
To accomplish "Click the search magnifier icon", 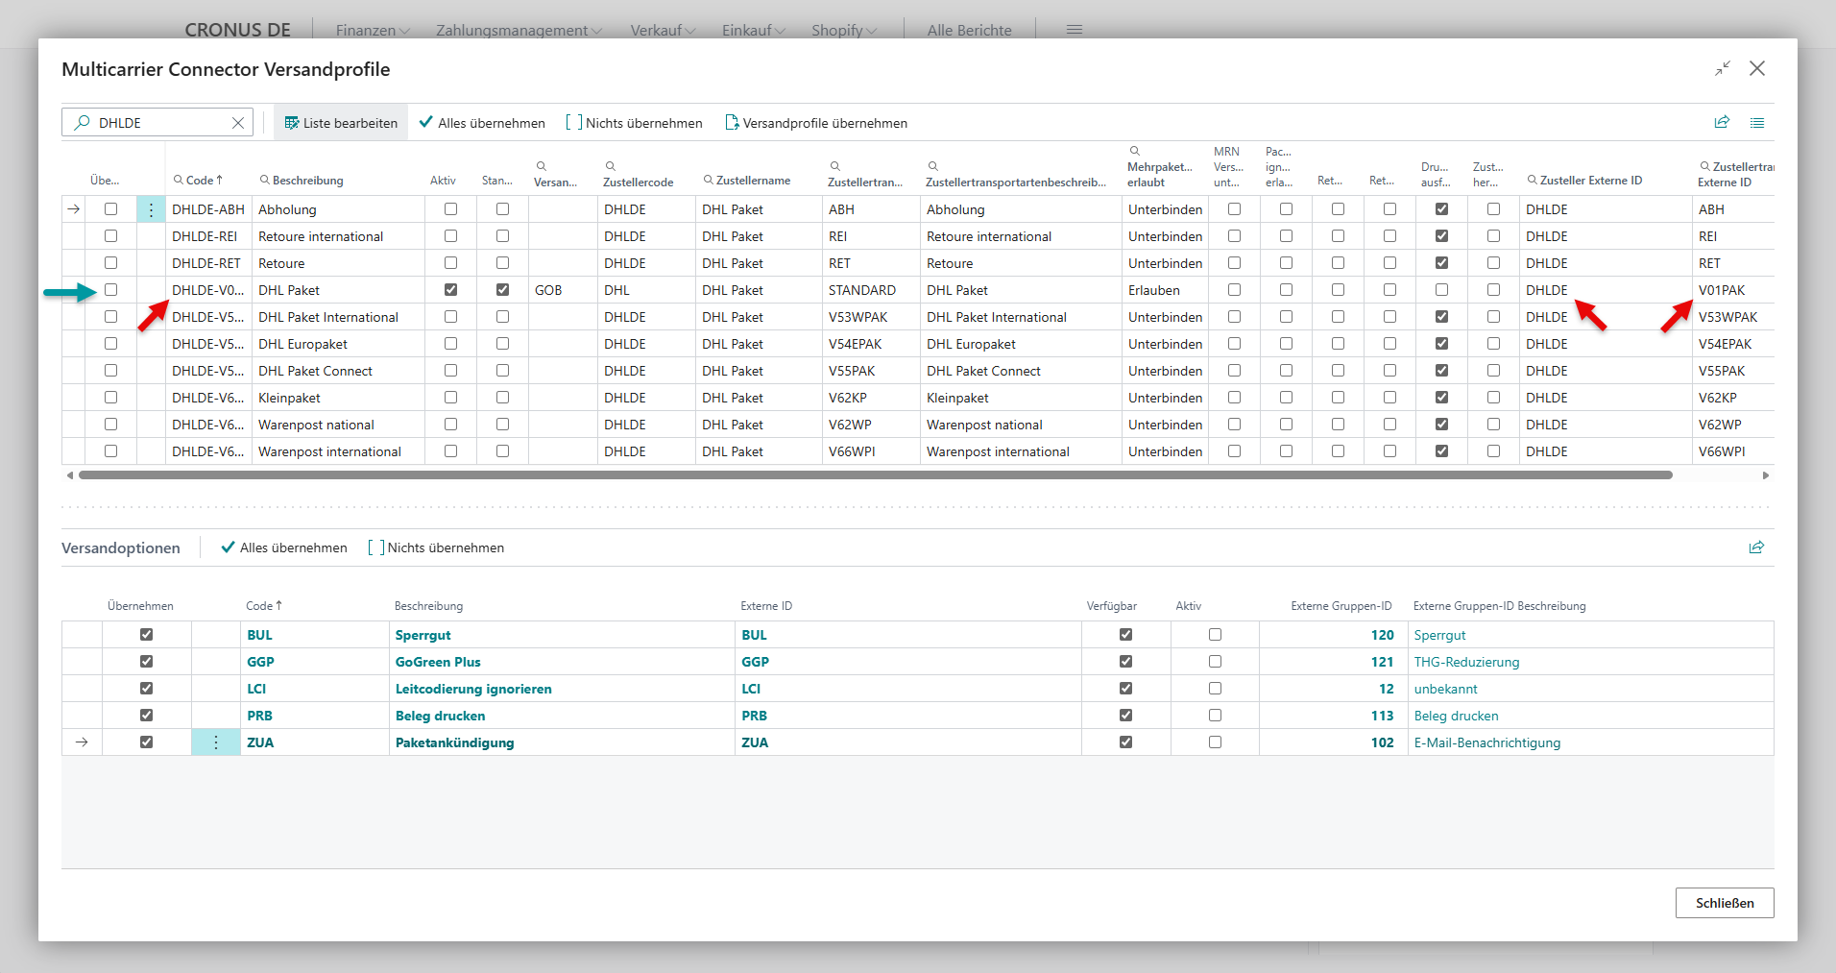I will (x=83, y=123).
